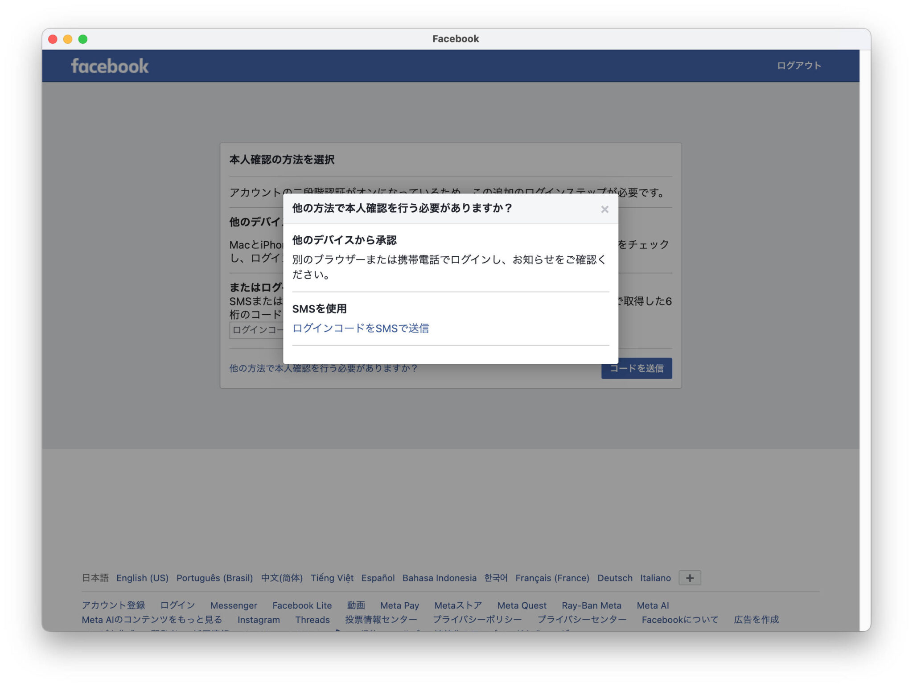Click the plus button for more languages
Image resolution: width=913 pixels, height=687 pixels.
pos(689,578)
